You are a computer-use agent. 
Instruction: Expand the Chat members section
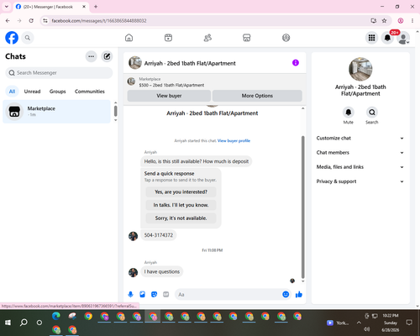click(360, 153)
